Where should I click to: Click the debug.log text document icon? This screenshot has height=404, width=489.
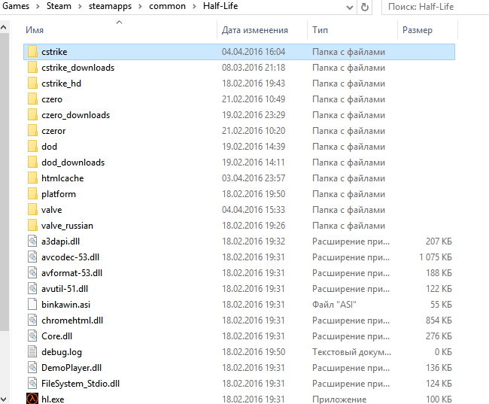[32, 352]
